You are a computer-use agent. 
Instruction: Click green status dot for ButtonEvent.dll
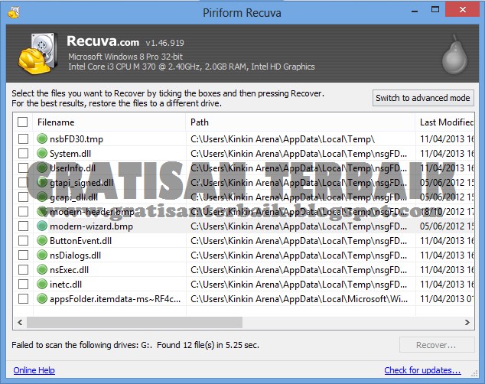(42, 240)
